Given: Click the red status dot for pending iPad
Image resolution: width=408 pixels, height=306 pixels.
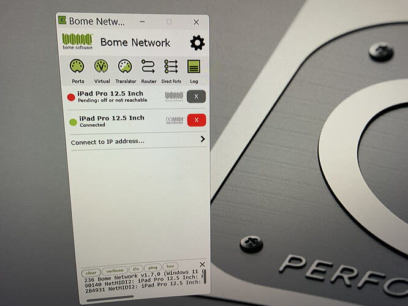Looking at the screenshot, I should (x=71, y=97).
